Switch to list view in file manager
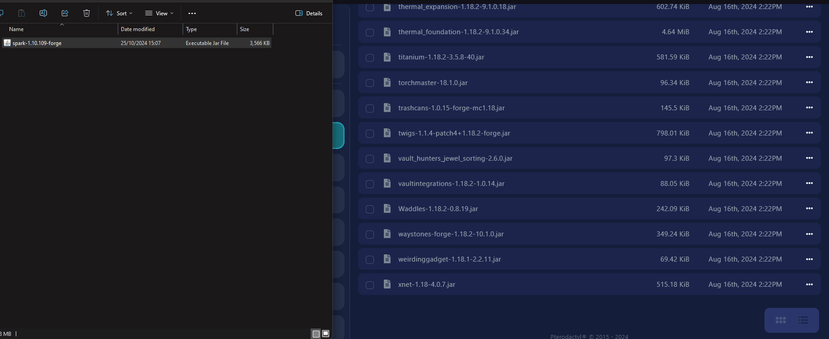The image size is (829, 339). tap(803, 320)
